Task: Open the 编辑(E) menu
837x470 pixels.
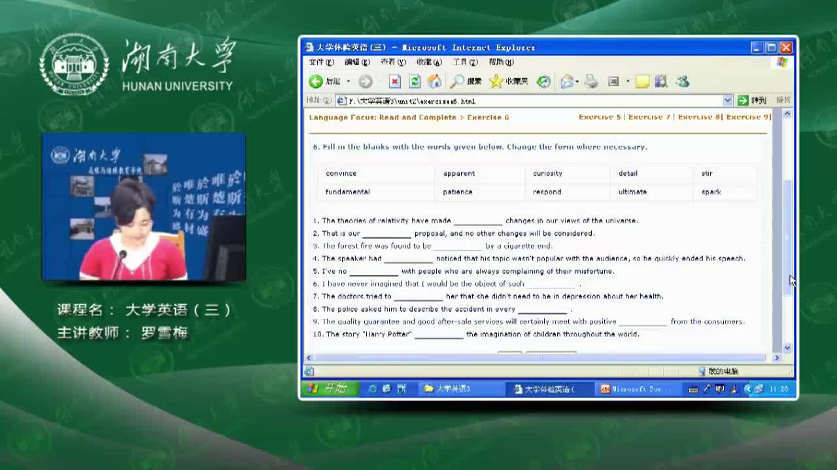Action: click(x=357, y=62)
